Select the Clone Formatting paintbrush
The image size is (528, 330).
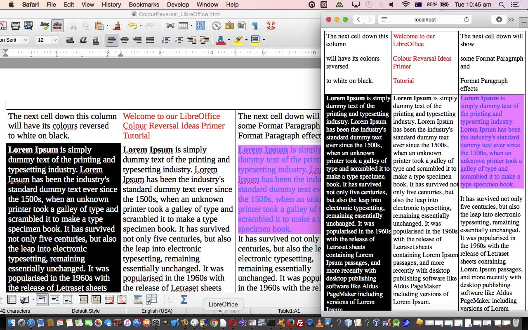116,26
